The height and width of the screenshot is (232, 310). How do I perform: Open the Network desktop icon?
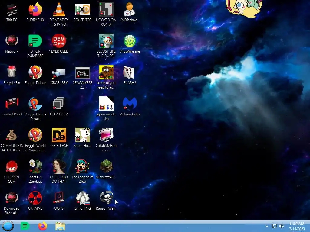click(12, 44)
